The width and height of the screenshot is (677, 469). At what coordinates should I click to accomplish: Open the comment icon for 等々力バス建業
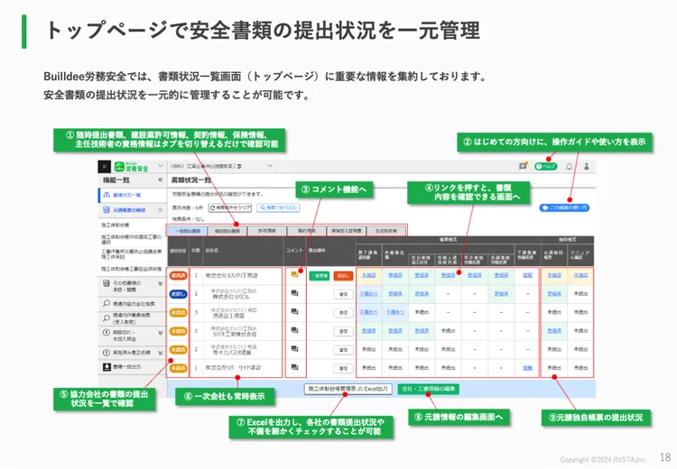pos(294,349)
